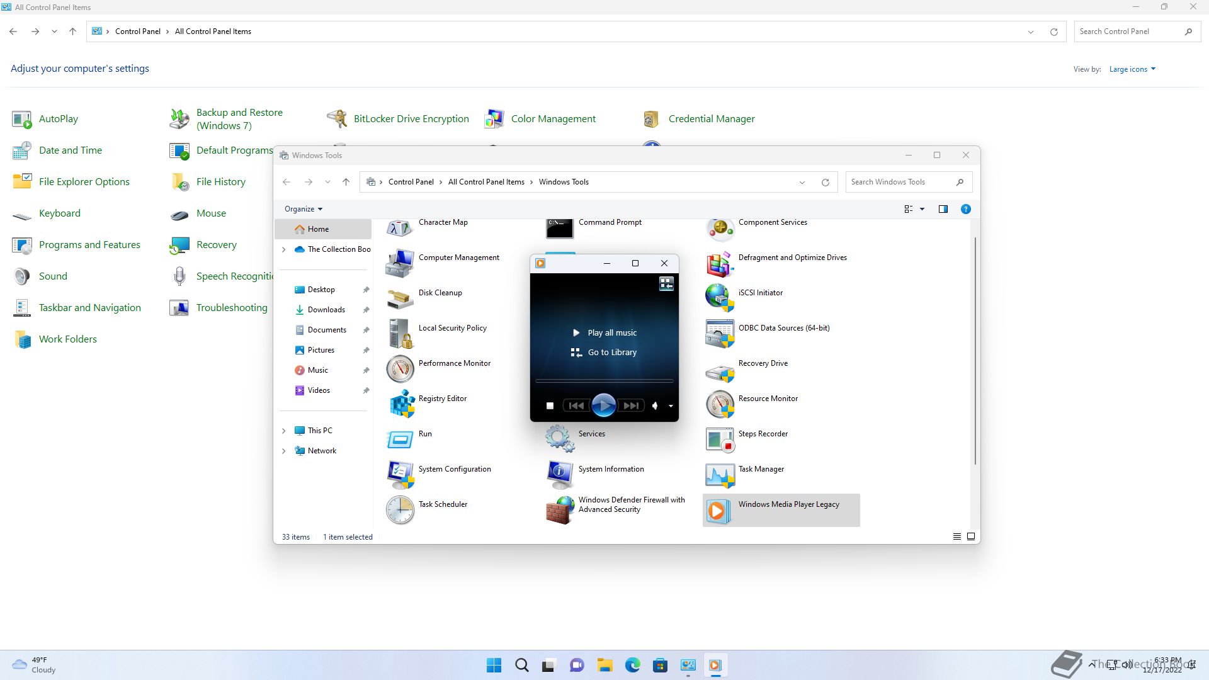Open the view options dropdown in Windows Tools
This screenshot has width=1209, height=680.
(x=922, y=209)
